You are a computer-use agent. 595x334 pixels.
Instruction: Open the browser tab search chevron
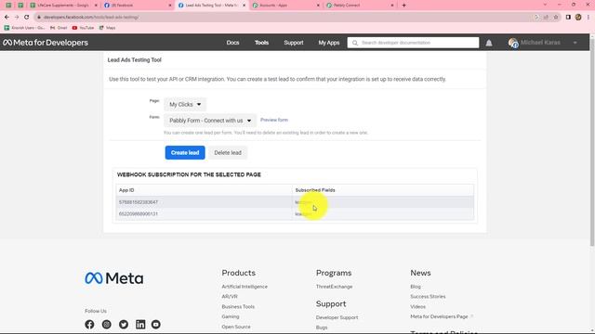pos(545,5)
